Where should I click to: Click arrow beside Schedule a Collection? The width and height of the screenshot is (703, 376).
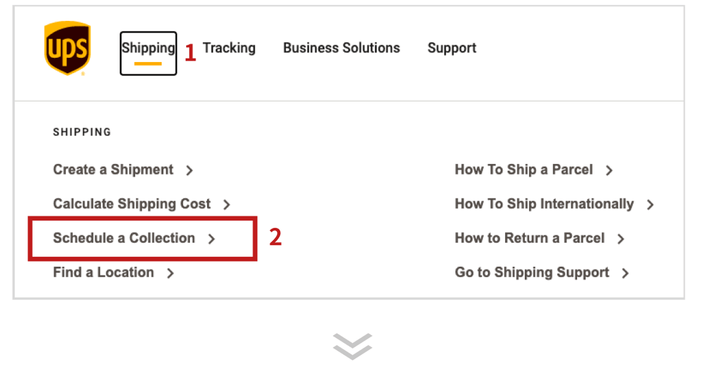(211, 239)
